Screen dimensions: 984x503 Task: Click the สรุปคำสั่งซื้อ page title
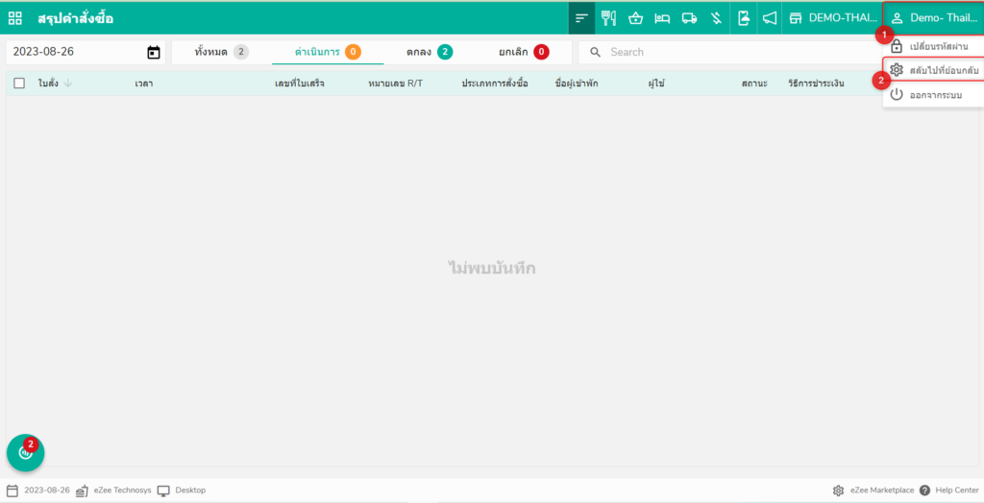tap(75, 18)
